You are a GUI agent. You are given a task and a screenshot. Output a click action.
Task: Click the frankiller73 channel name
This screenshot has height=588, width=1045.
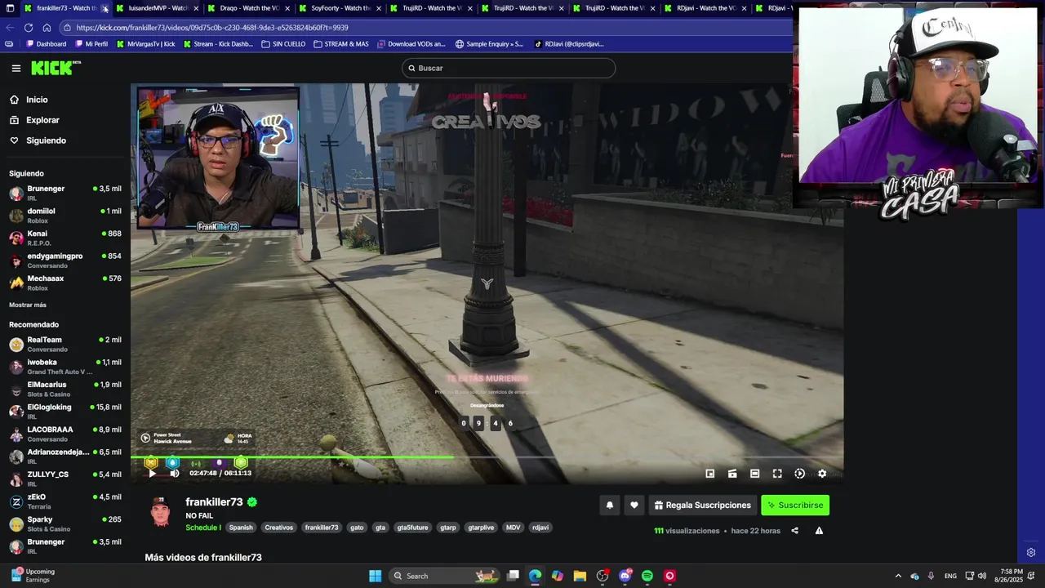tap(214, 502)
